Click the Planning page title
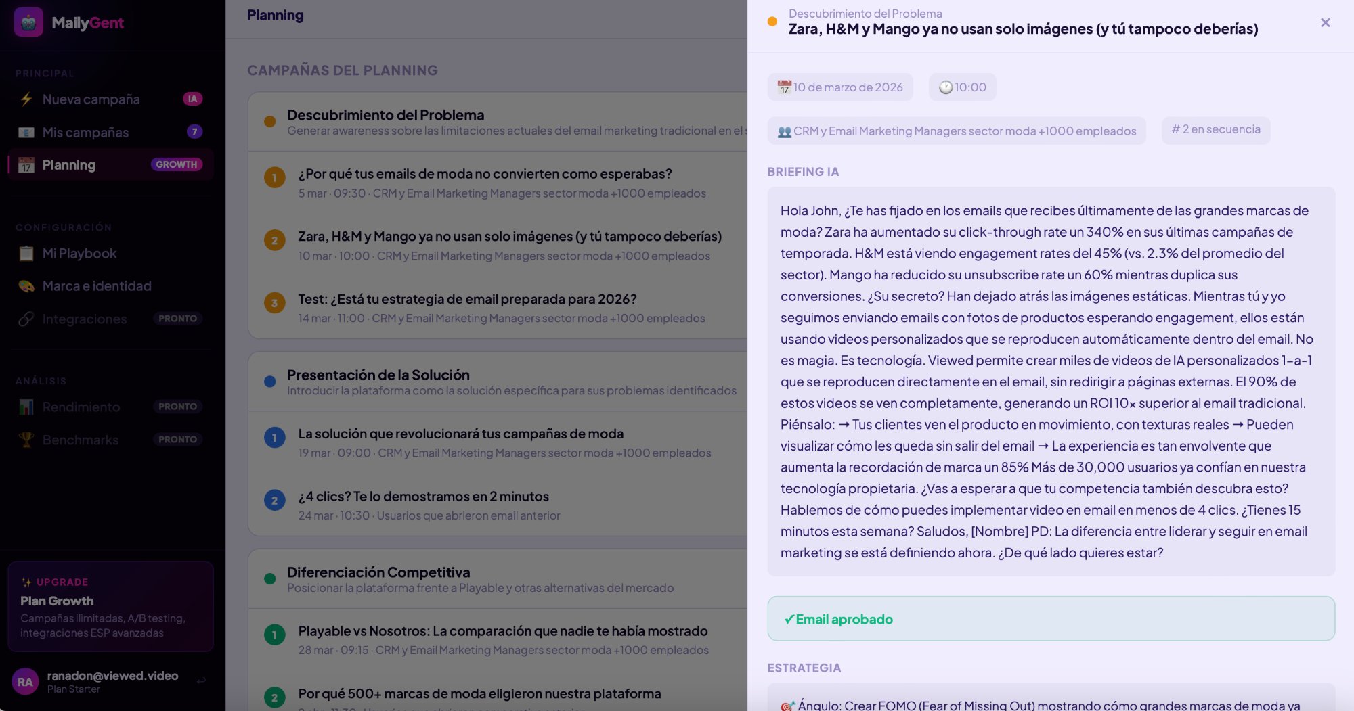The width and height of the screenshot is (1354, 711). (275, 15)
